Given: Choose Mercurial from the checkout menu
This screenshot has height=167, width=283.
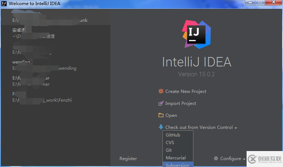Looking at the screenshot, I should (x=178, y=158).
